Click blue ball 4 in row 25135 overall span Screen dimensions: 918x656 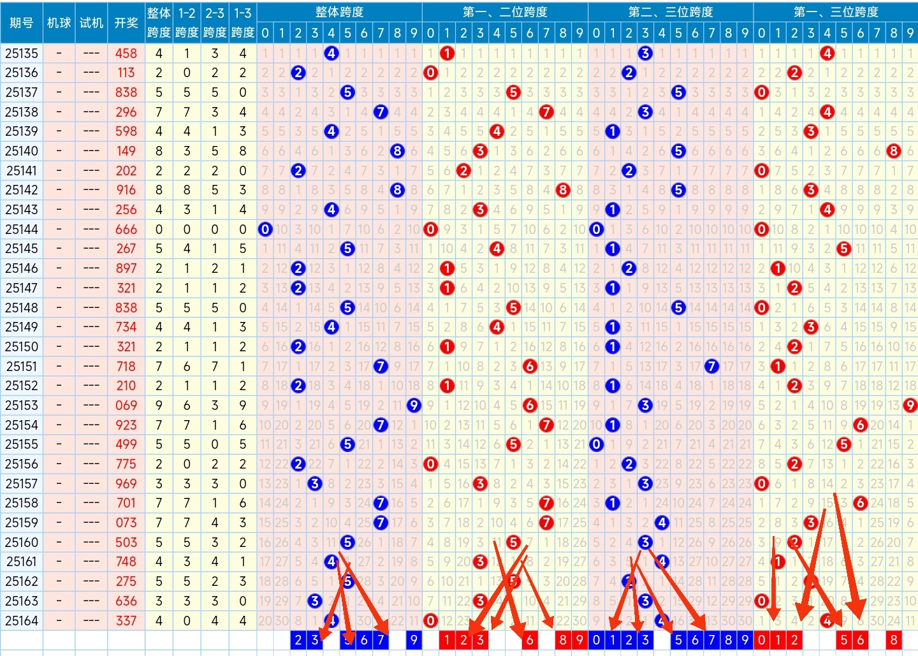pyautogui.click(x=331, y=54)
